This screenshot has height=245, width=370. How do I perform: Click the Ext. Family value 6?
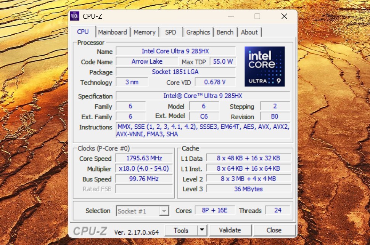tap(130, 117)
